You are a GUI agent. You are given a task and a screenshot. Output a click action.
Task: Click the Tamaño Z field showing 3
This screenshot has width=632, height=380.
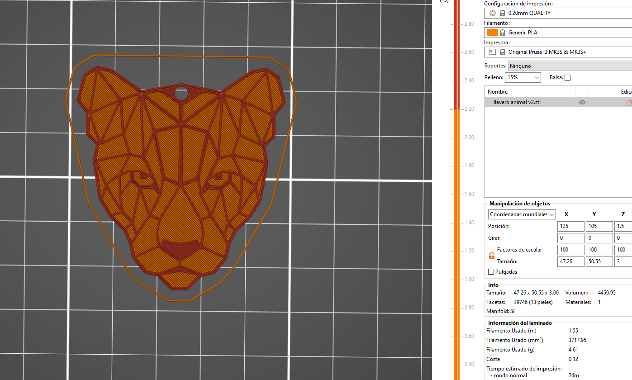(623, 261)
